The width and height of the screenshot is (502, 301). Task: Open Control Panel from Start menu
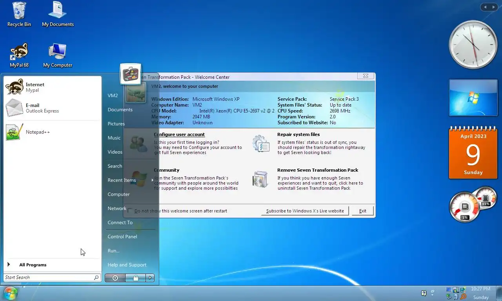tap(122, 236)
